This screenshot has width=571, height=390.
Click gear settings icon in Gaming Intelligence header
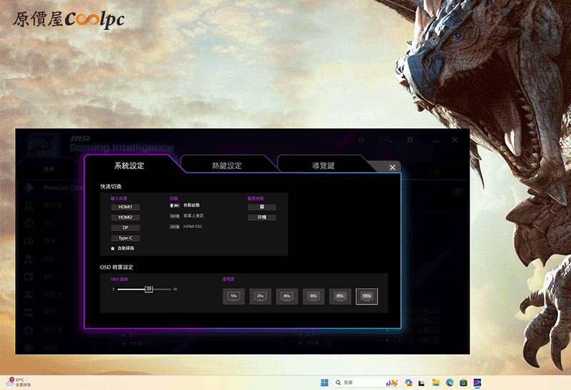tap(410, 140)
